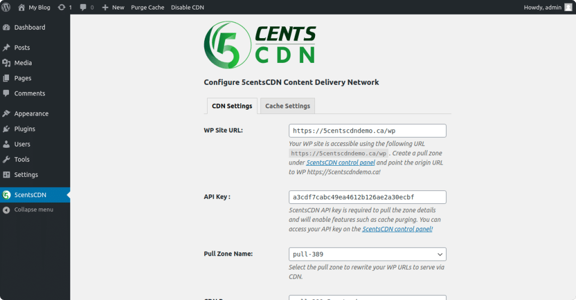This screenshot has height=300, width=576.
Task: Click the Comments sidebar speech icon
Action: point(6,93)
